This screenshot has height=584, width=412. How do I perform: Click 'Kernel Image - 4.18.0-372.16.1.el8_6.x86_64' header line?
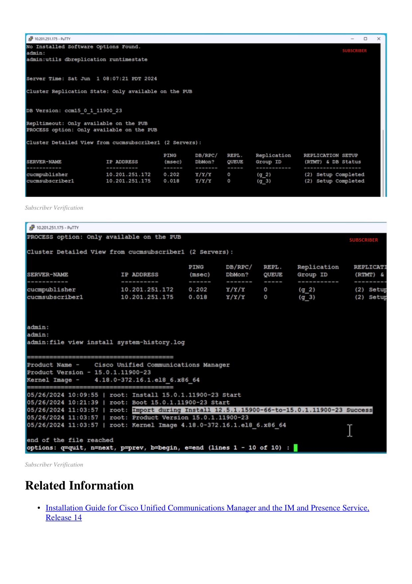pyautogui.click(x=113, y=380)
